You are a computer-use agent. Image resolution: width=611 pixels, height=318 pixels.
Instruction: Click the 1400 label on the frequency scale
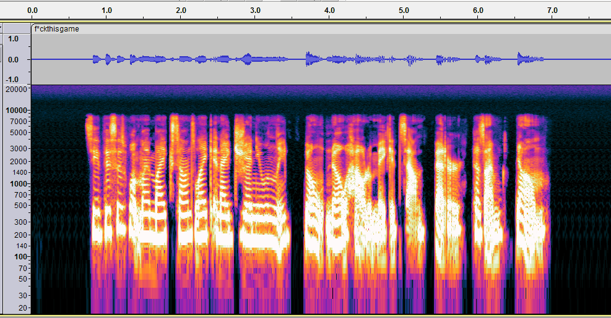pos(20,173)
